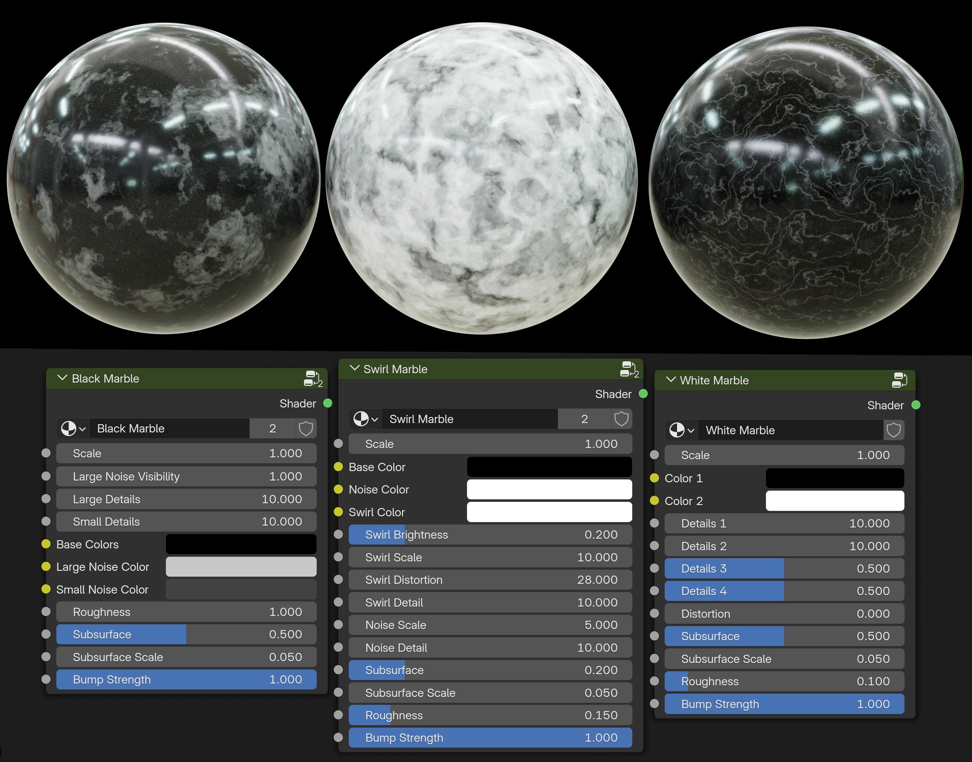Open the Swirl Color swatch
Viewport: 972px width, 762px height.
click(549, 512)
